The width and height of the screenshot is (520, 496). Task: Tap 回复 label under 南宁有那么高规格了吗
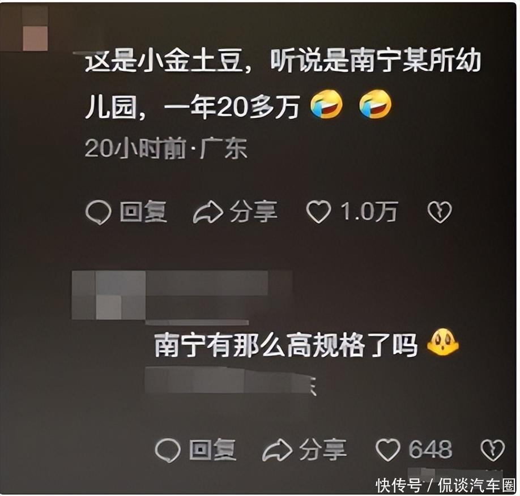[x=212, y=450]
